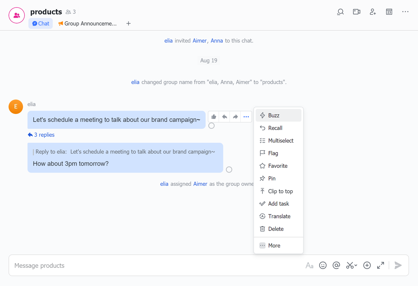
Task: Click the add member icon
Action: 373,12
